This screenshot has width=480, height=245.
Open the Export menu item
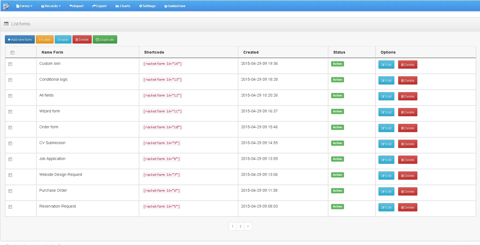click(99, 6)
